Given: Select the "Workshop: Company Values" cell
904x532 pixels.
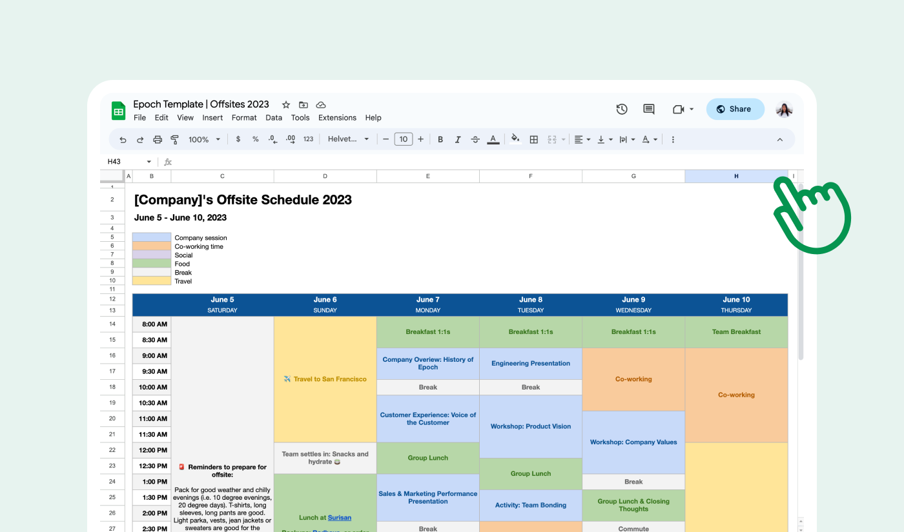Looking at the screenshot, I should [633, 442].
